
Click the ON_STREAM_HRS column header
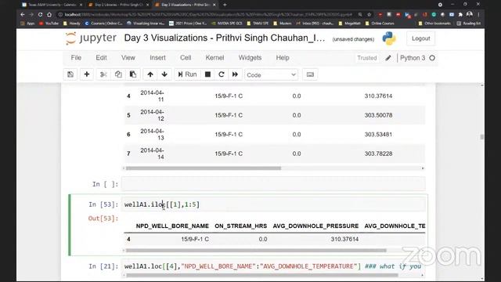pos(240,226)
